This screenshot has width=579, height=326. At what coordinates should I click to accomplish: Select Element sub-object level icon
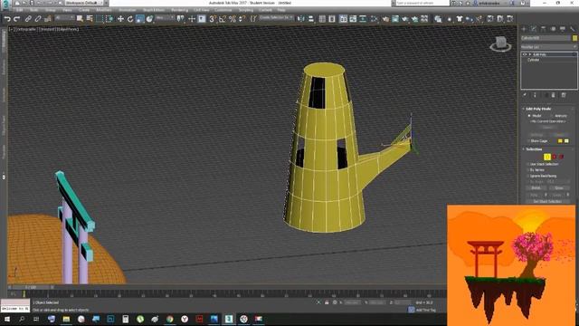[561, 157]
